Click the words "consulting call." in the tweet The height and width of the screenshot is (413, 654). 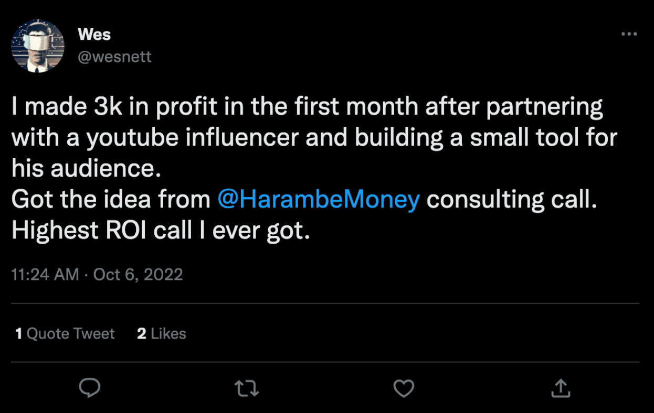pyautogui.click(x=511, y=200)
